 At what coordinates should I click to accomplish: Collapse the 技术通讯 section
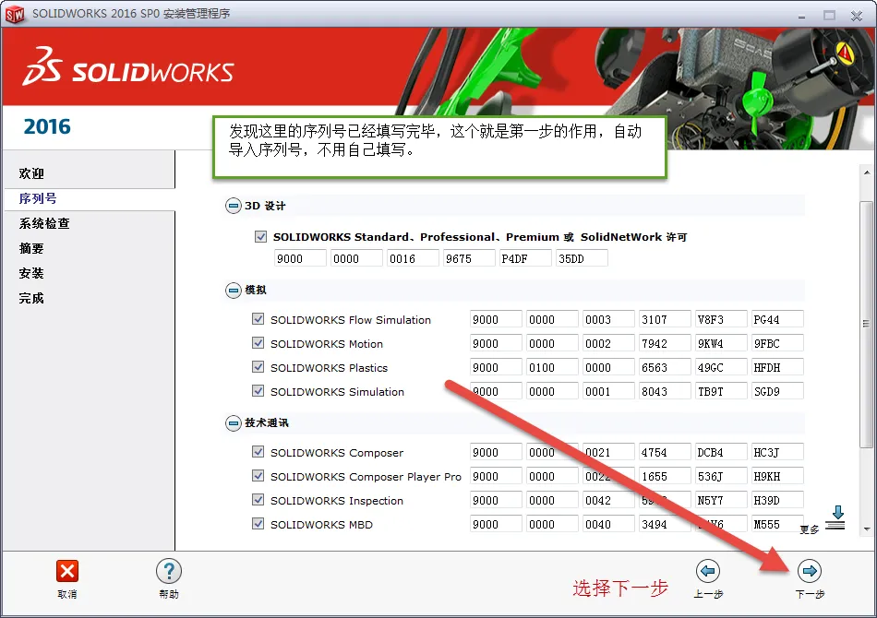coord(234,423)
